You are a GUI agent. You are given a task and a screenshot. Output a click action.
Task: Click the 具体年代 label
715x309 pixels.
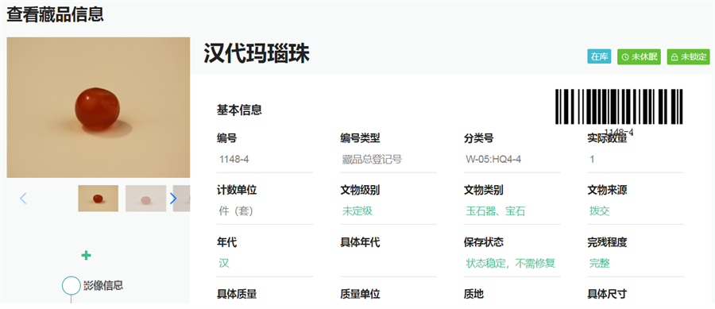coord(360,242)
